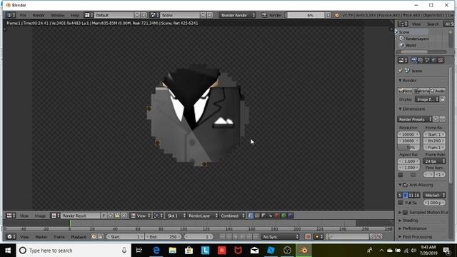Cancel the render via the X beside the progress bar
The image size is (457, 257).
(328, 15)
